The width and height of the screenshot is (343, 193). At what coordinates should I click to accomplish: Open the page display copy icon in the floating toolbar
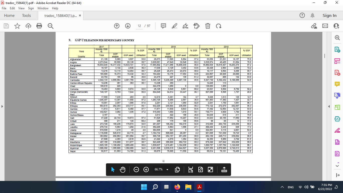click(177, 170)
